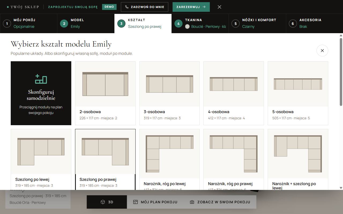Viewport: 343px width, 214px height.
Task: Choose Narożnik, róg po prawej layout
Action: 234,159
